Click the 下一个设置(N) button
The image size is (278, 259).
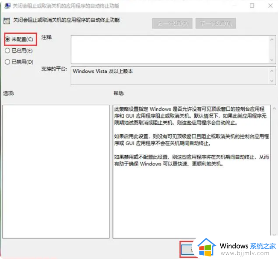click(216, 23)
